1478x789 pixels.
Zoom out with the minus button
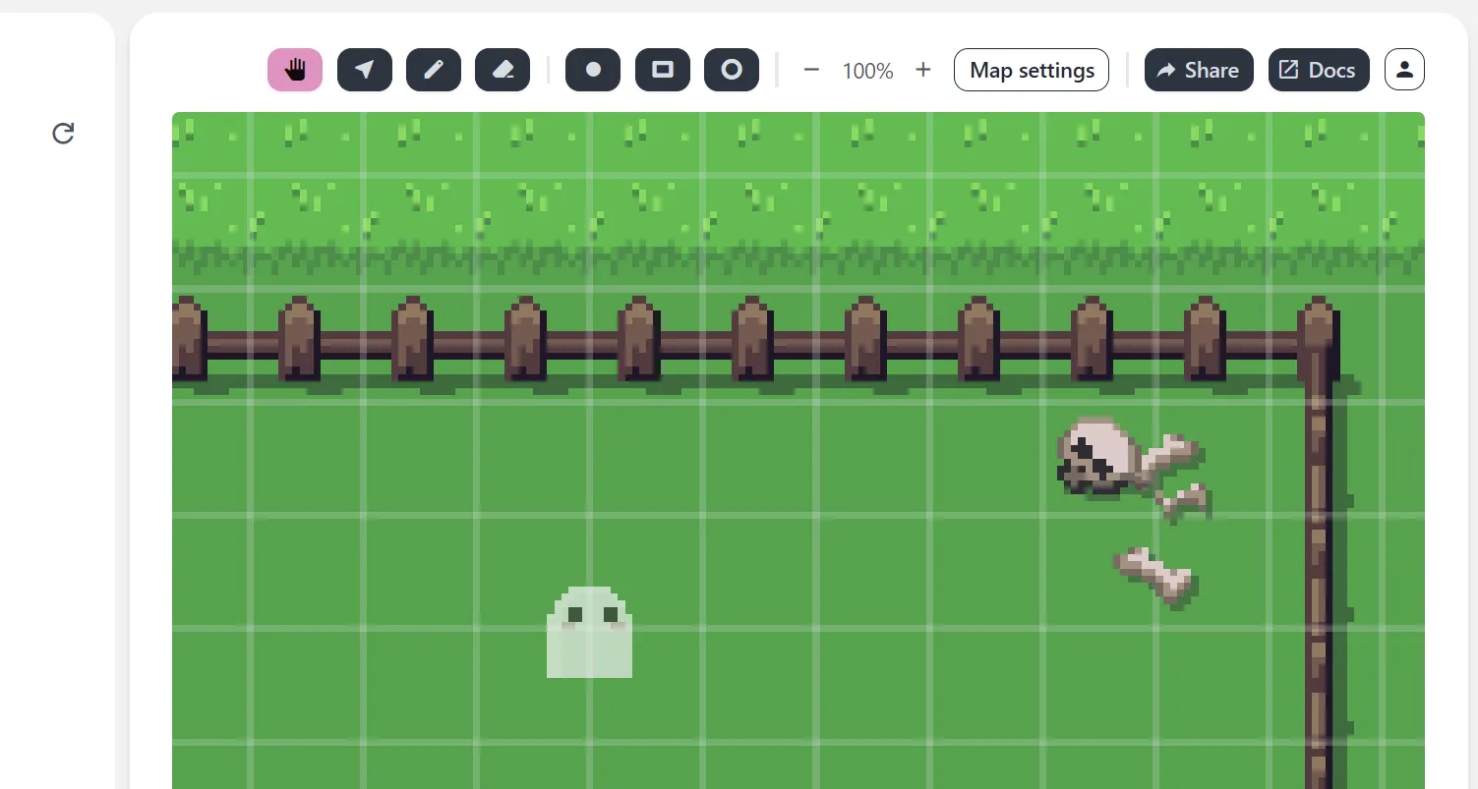(811, 70)
